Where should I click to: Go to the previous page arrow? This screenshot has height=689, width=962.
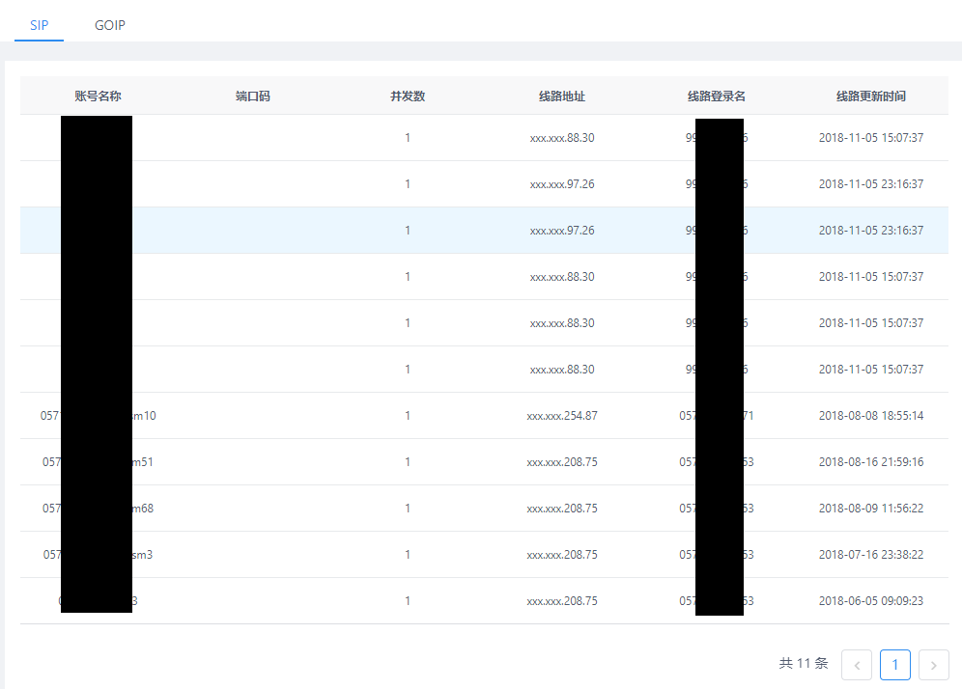point(857,665)
